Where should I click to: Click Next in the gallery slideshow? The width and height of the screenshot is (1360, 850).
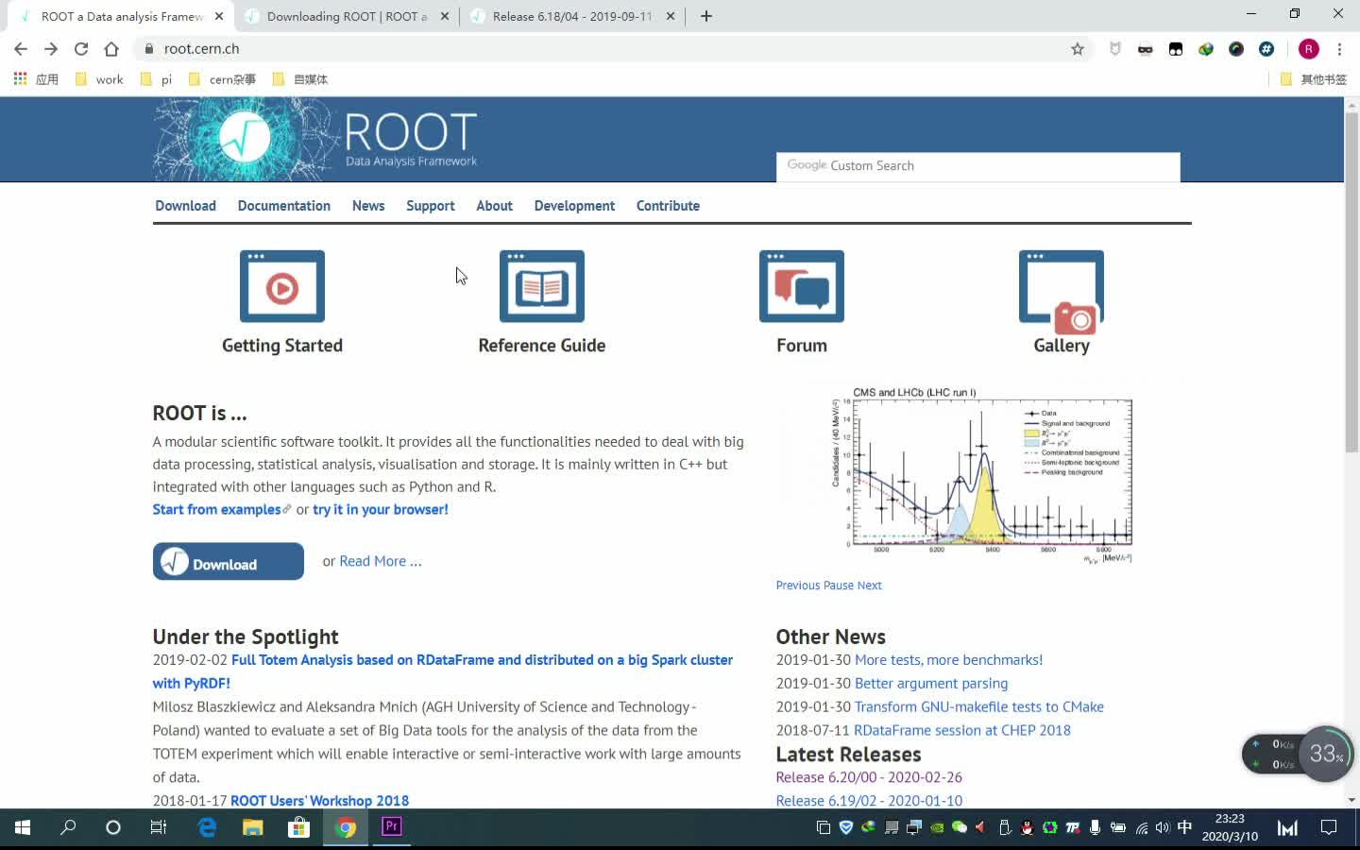[870, 586]
